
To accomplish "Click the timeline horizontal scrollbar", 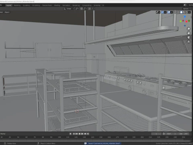I will (x=95, y=141).
